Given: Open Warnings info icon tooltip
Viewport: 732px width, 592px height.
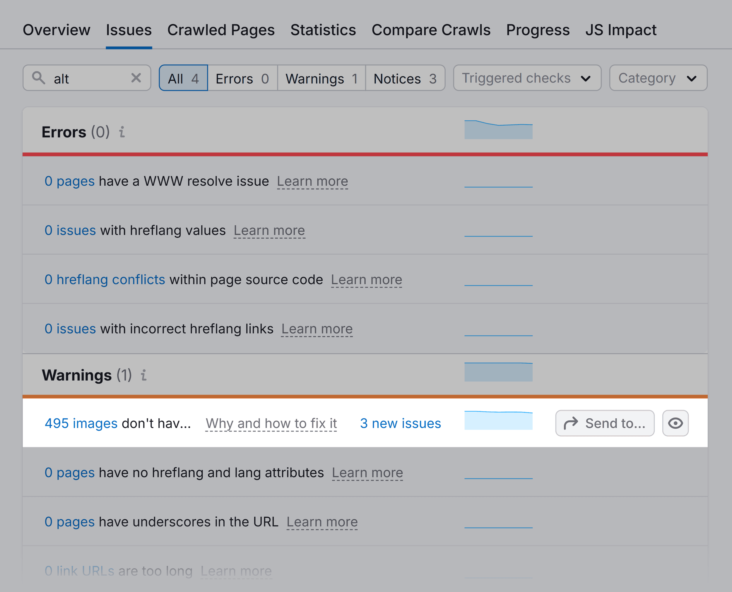Looking at the screenshot, I should point(144,375).
